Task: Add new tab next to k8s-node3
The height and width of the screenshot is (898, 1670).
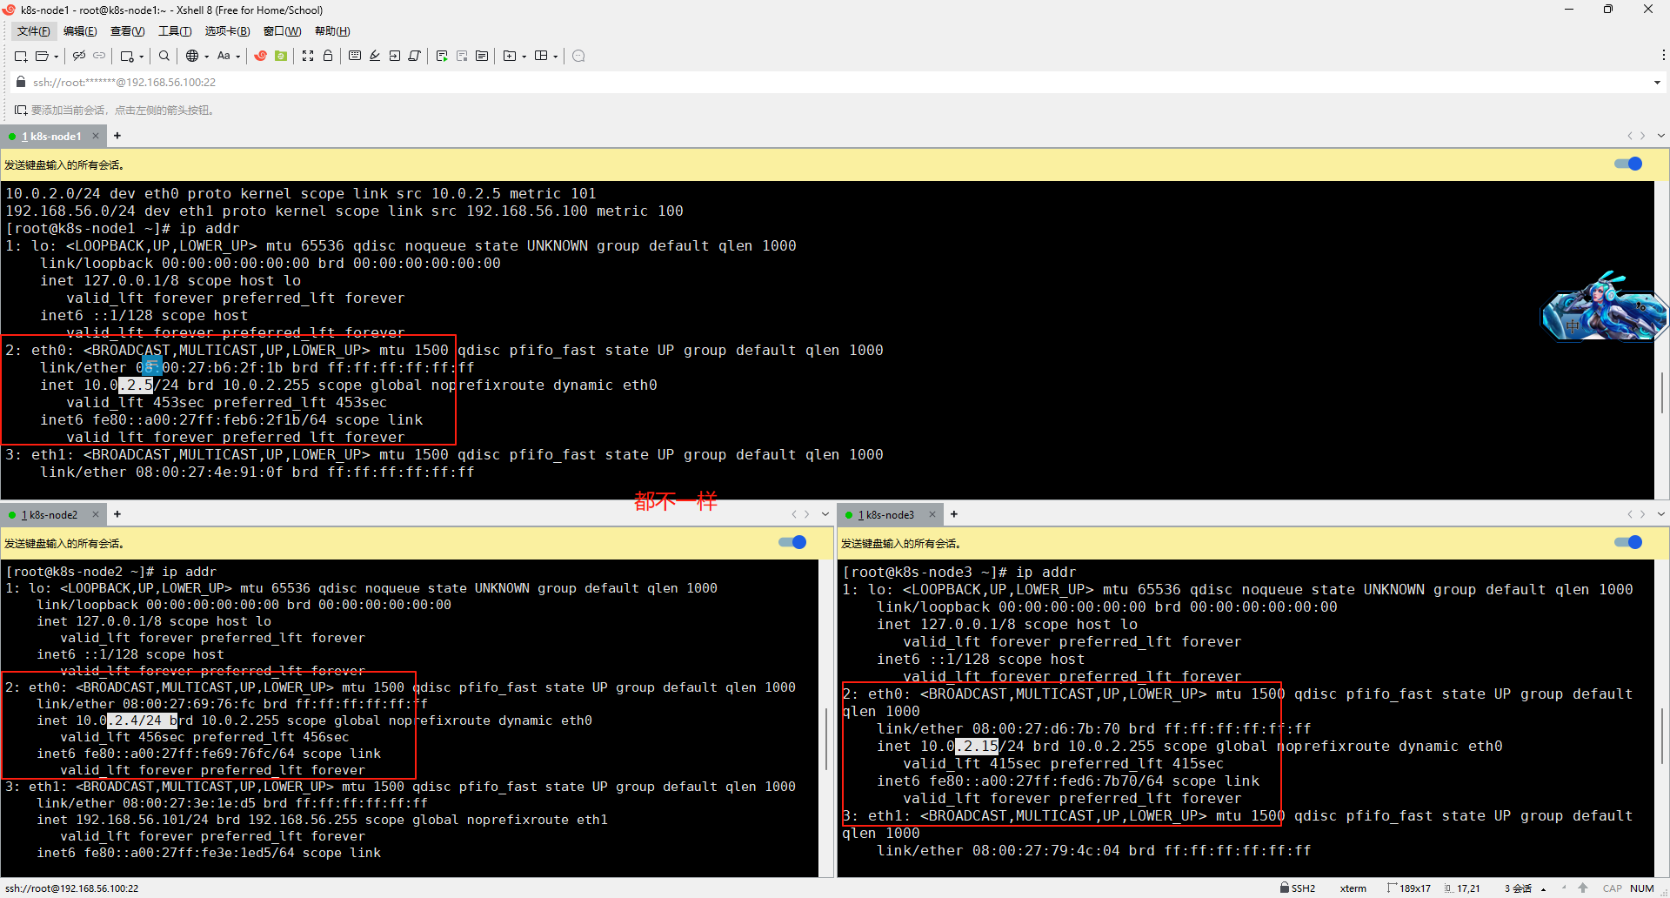Action: coord(954,514)
